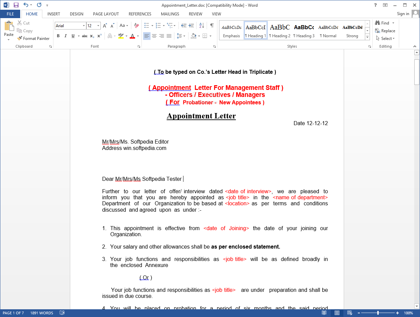Apply the Emphasis style
This screenshot has width=420, height=317.
(232, 31)
